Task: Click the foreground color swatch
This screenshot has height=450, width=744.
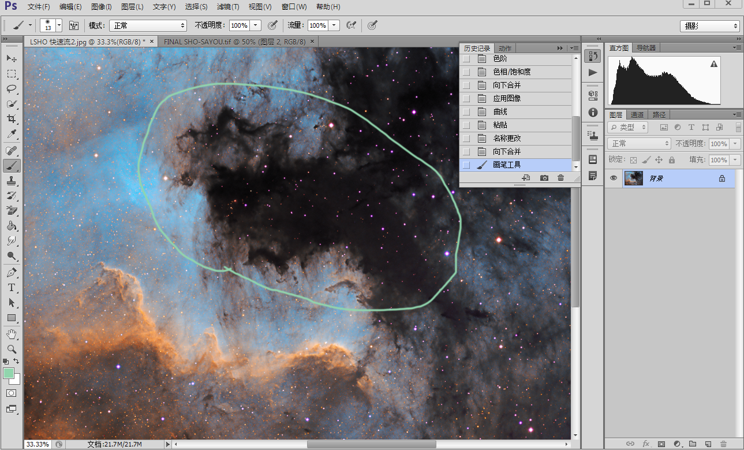Action: pyautogui.click(x=9, y=373)
